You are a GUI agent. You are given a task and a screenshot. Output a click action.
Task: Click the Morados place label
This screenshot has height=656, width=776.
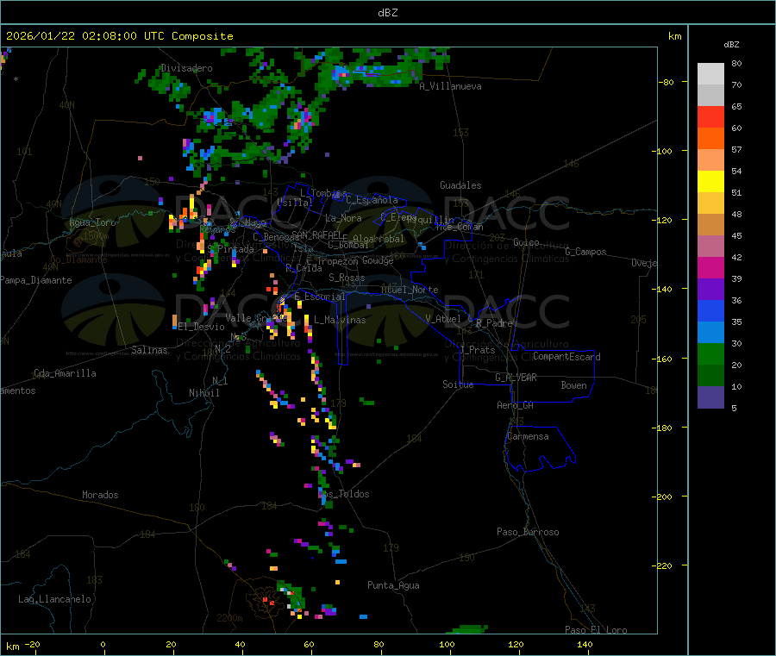click(100, 495)
